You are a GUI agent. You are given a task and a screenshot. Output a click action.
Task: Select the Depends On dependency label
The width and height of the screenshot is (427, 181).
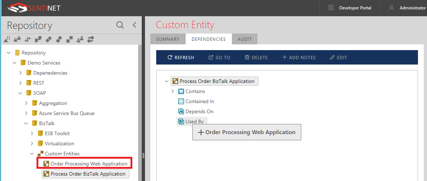coord(199,111)
